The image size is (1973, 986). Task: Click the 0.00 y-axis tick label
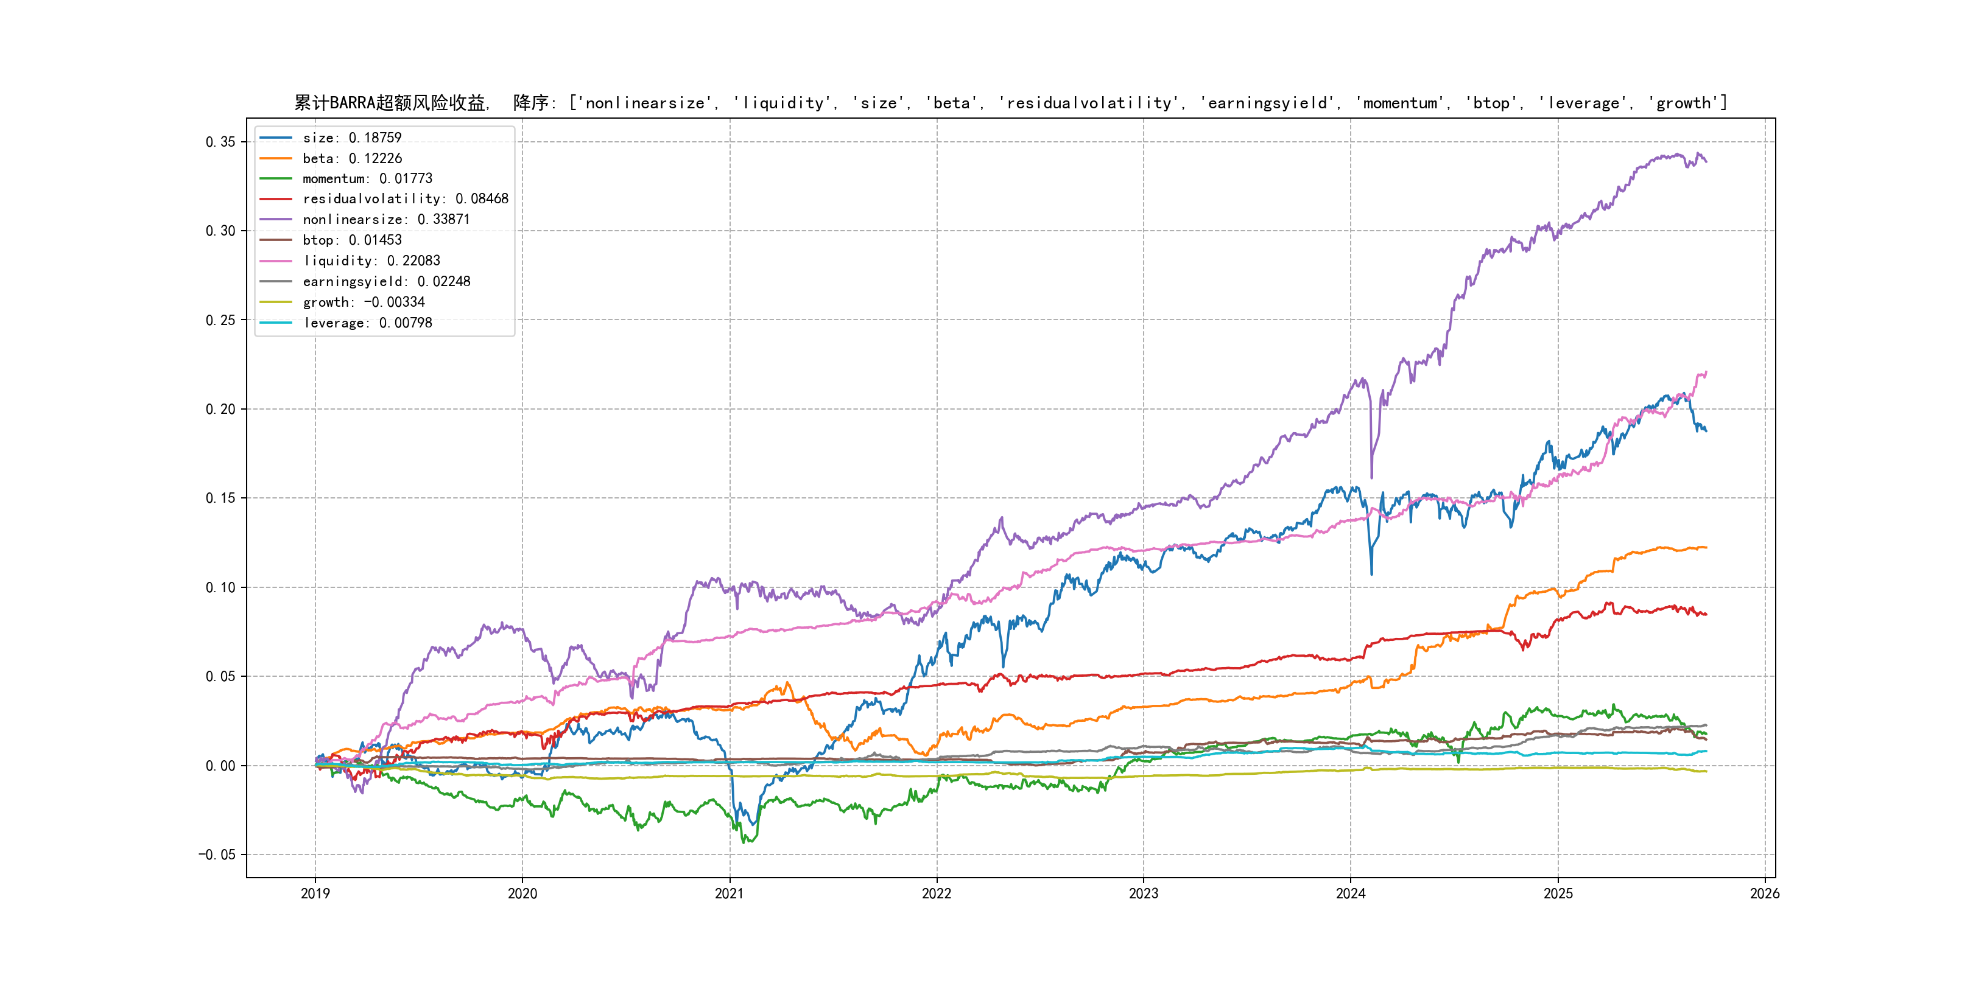[x=220, y=766]
